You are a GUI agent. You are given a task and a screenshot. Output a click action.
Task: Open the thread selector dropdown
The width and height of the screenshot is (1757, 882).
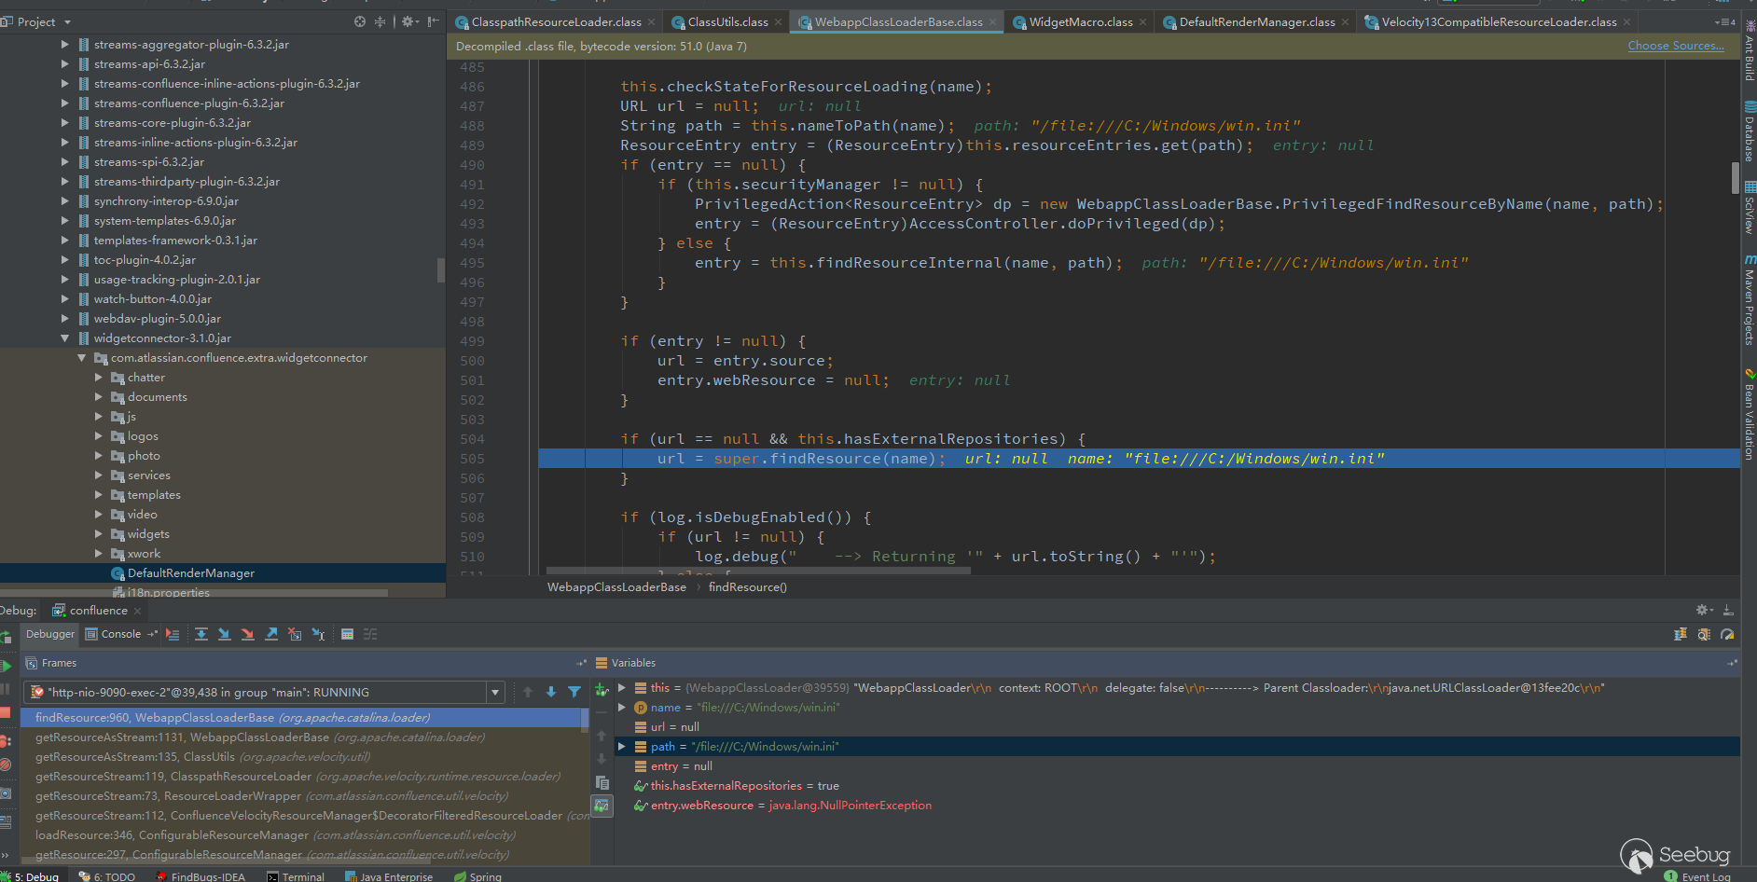pos(494,693)
